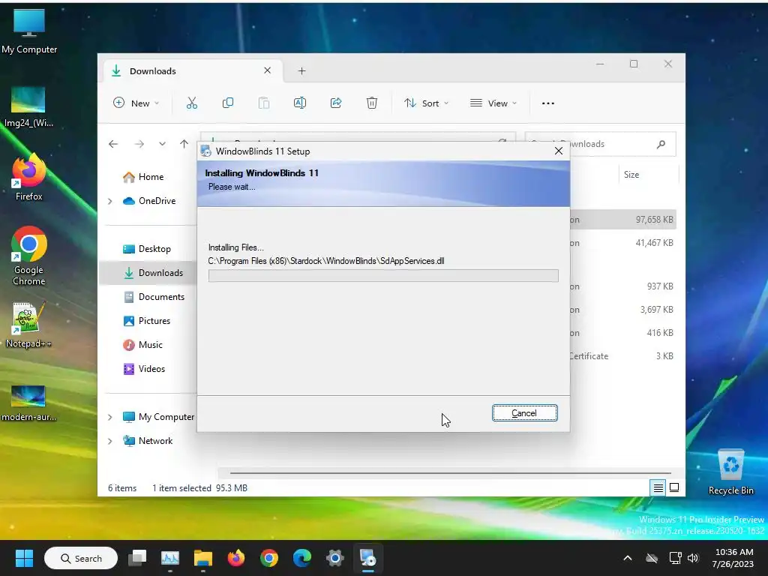Select the Google Chrome desktop shortcut
768x576 pixels.
(x=29, y=256)
